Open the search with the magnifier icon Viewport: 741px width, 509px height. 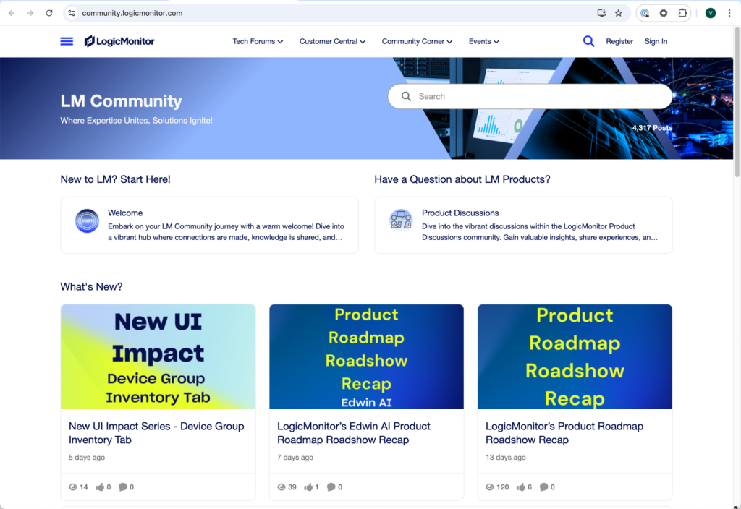tap(588, 41)
